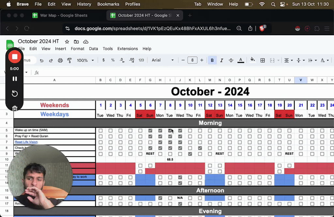Move document with folder icon
Image resolution: width=334 pixels, height=217 pixels.
pyautogui.click(x=76, y=42)
